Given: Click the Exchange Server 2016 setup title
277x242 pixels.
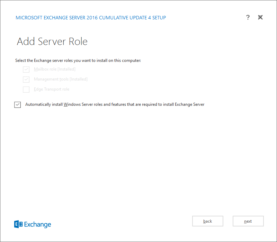Looking at the screenshot, I should pos(91,18).
